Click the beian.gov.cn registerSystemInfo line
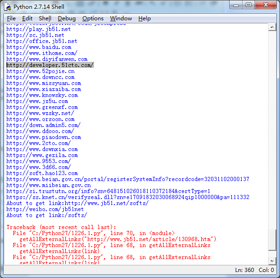Image resolution: width=280 pixels, height=278 pixels. coord(128,179)
